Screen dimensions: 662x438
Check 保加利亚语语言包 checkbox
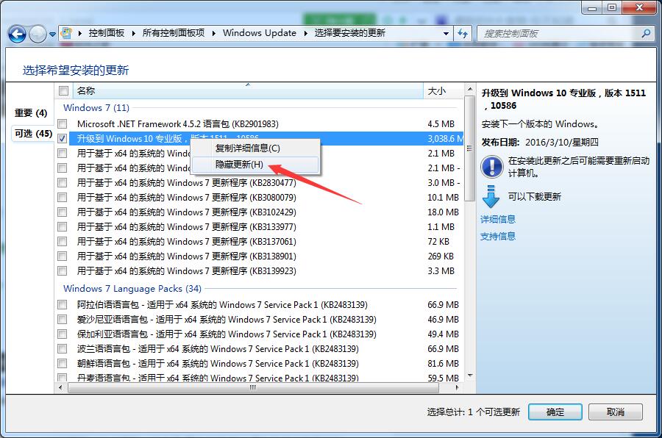coord(63,334)
